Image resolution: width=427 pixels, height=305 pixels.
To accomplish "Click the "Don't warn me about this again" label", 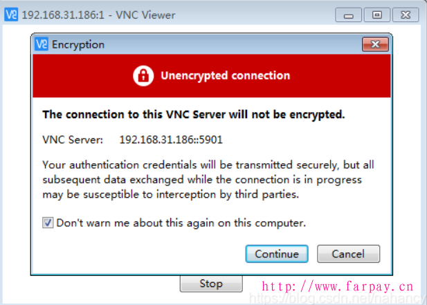I will (x=181, y=223).
